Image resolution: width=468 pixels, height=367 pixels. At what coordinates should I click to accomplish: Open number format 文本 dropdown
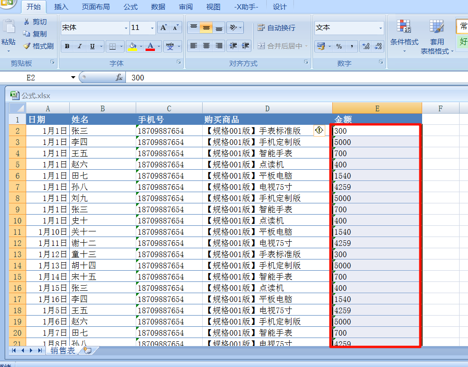pyautogui.click(x=380, y=28)
